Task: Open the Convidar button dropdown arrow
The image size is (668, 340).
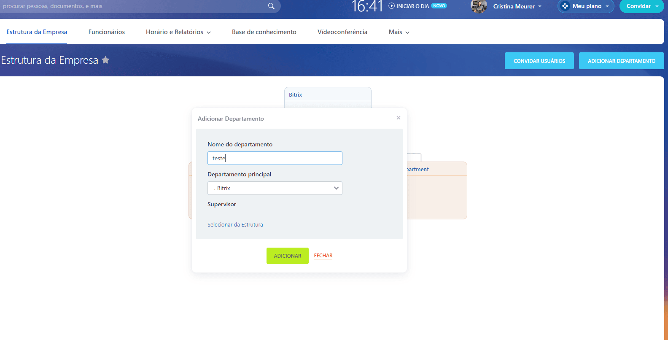Action: click(x=657, y=6)
